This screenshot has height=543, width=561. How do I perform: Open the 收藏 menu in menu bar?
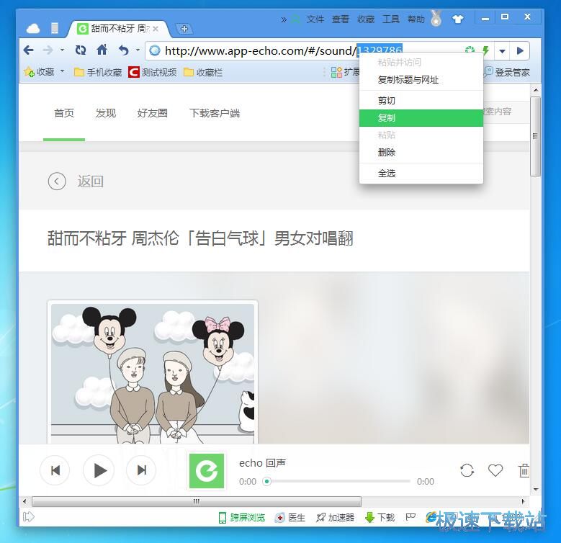pyautogui.click(x=366, y=19)
